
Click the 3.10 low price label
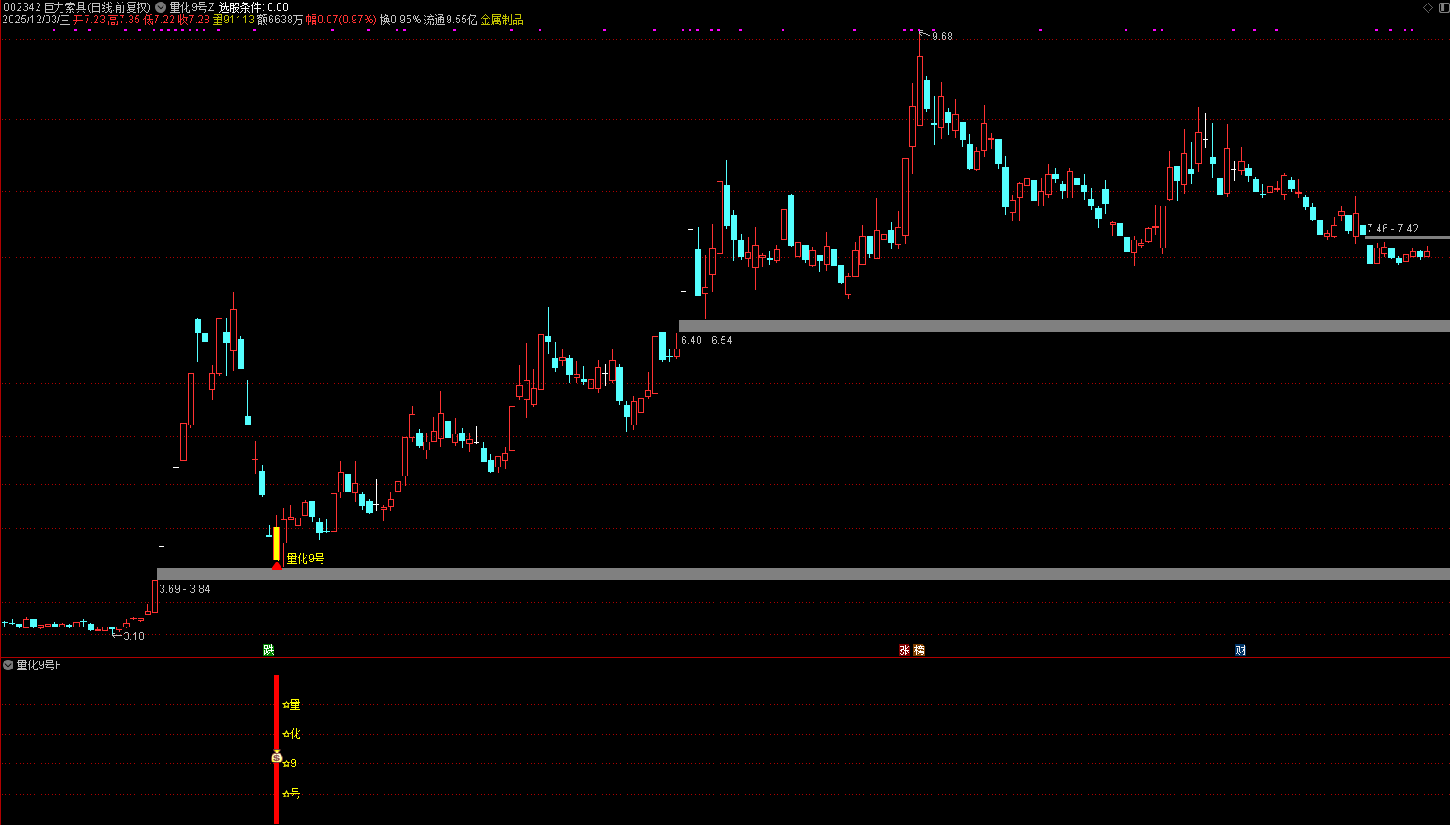[134, 636]
